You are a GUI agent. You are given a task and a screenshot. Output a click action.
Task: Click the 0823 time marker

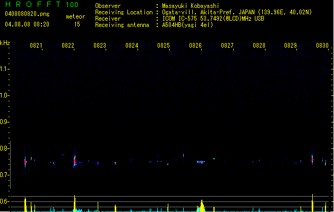(x=100, y=46)
